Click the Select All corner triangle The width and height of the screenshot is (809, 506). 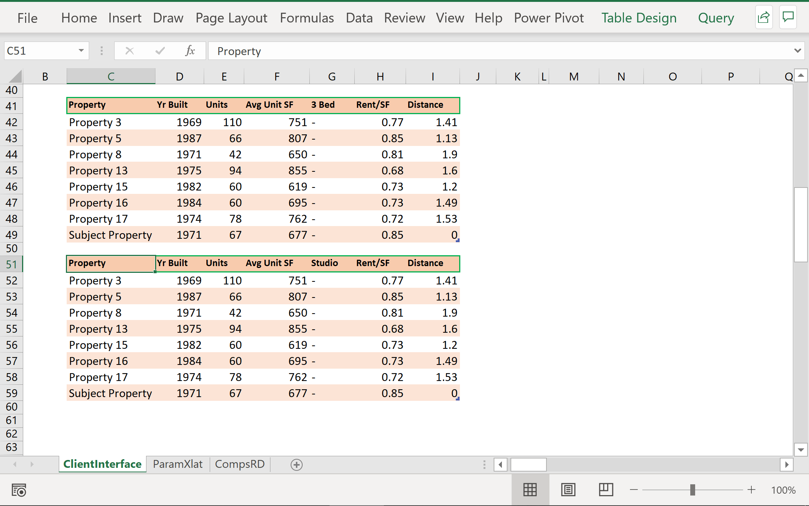pyautogui.click(x=15, y=77)
